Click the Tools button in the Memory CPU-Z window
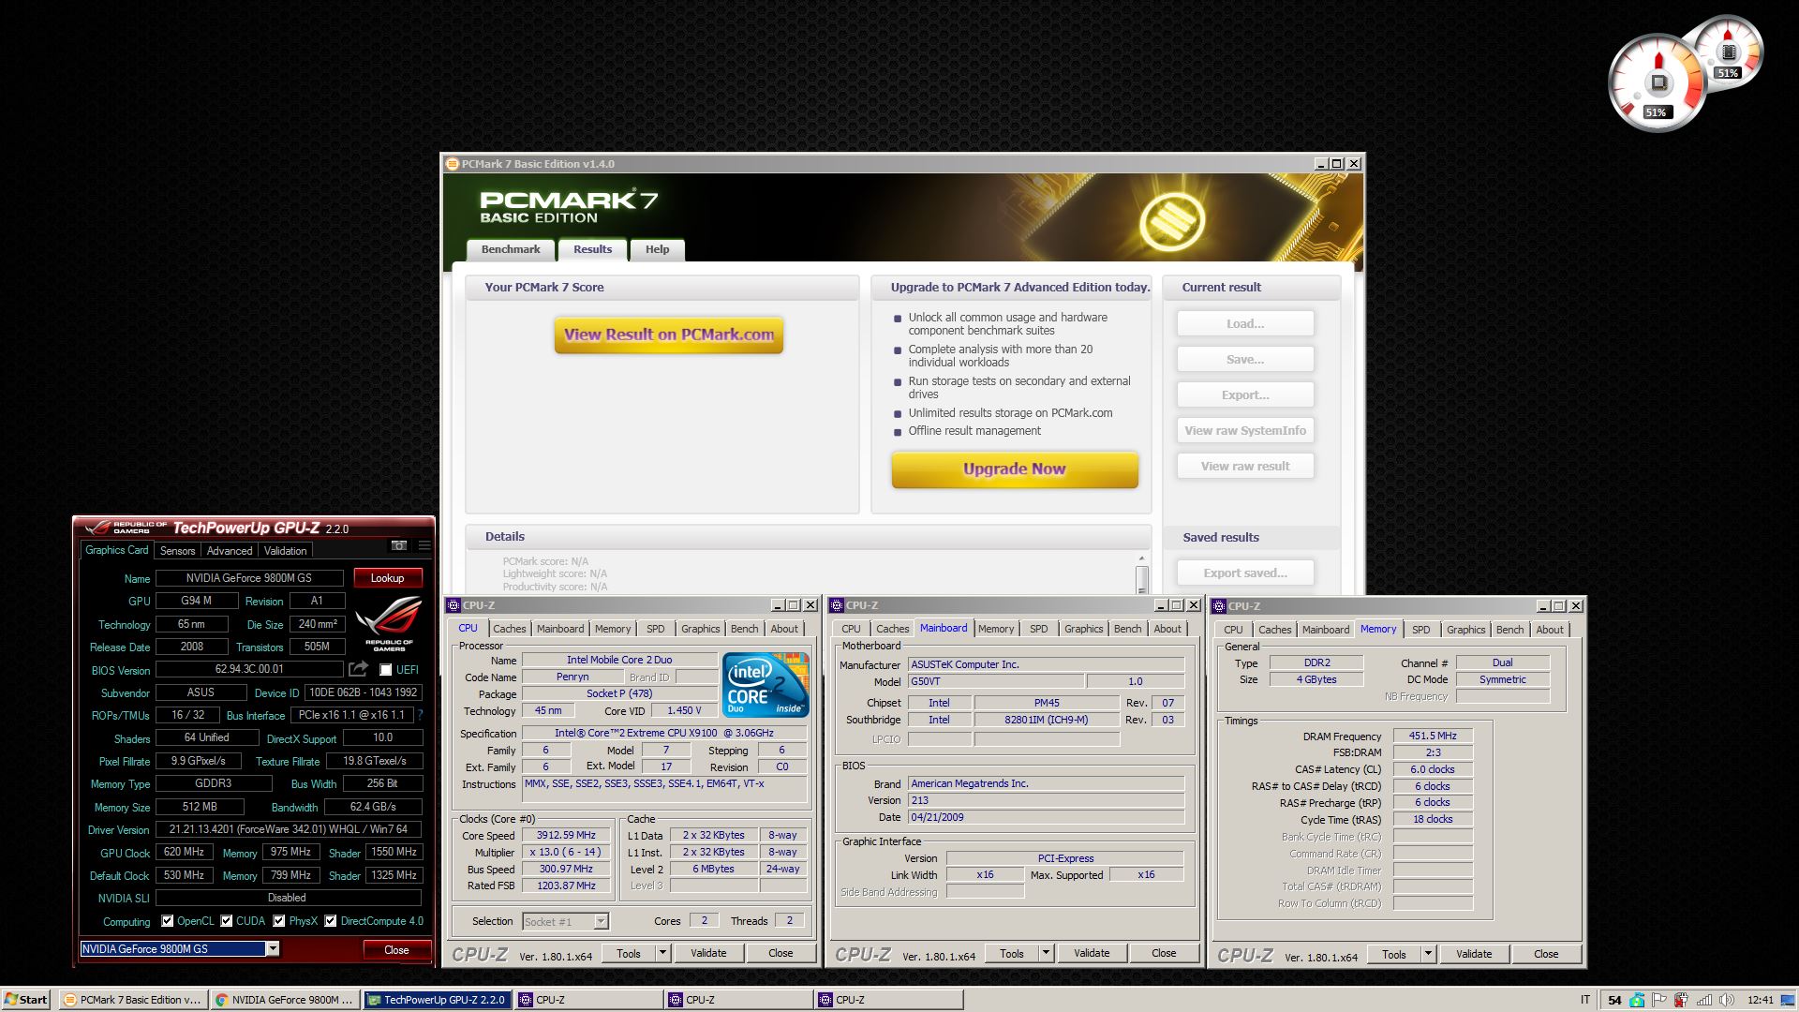1799x1012 pixels. click(1393, 954)
